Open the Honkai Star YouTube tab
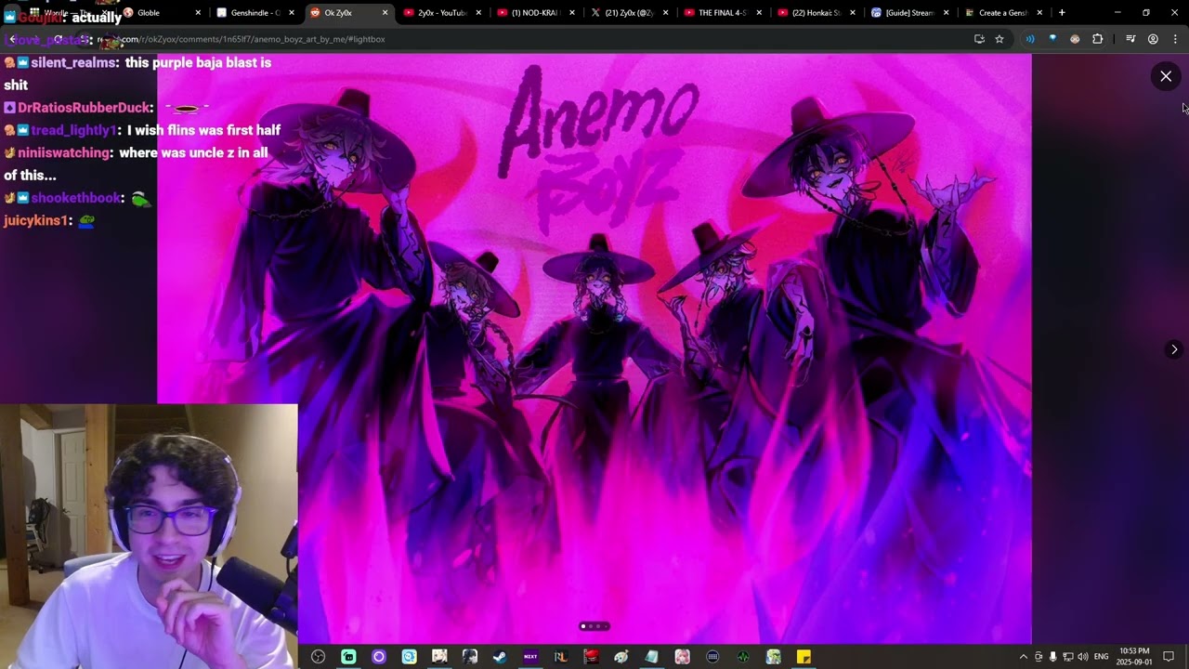1189x669 pixels. coord(817,13)
